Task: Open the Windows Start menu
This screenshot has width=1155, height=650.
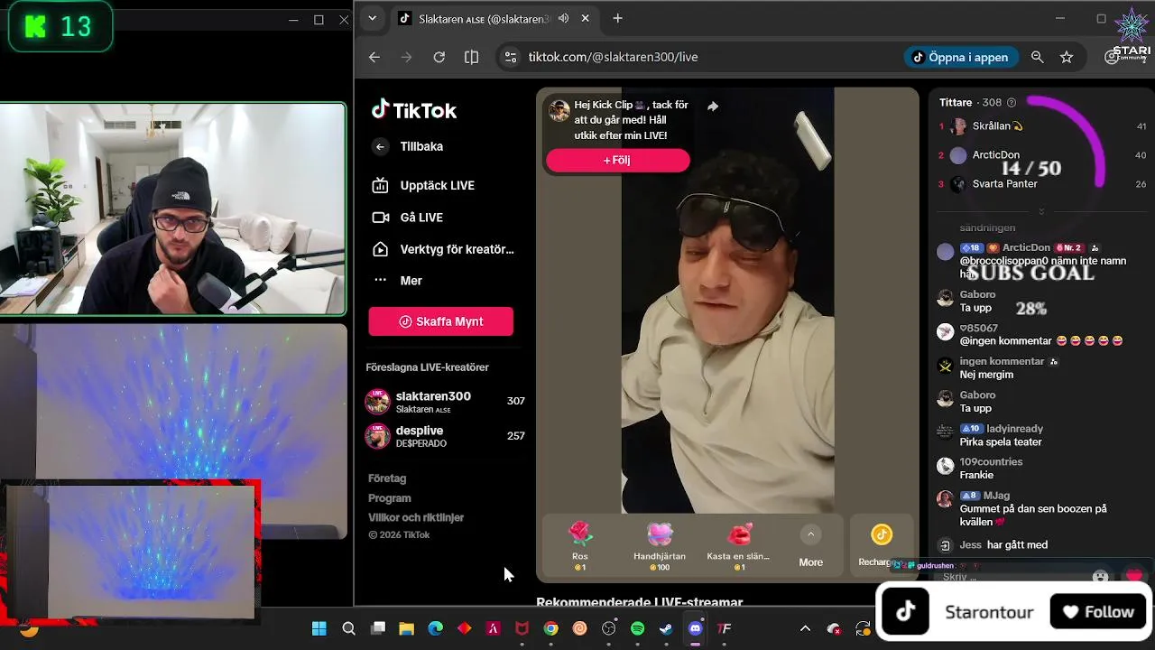Action: [x=319, y=628]
